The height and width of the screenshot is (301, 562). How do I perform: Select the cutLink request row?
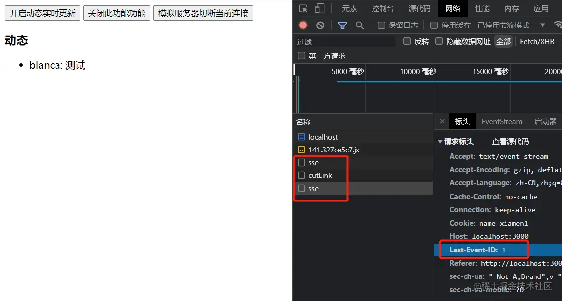pos(320,176)
